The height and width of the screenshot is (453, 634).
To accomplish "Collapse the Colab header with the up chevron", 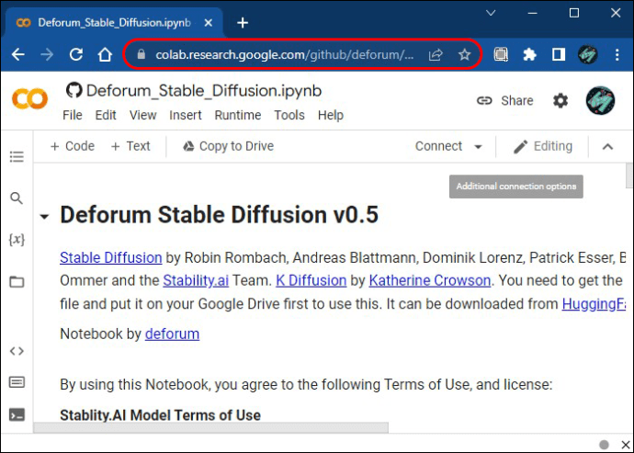I will [x=607, y=146].
